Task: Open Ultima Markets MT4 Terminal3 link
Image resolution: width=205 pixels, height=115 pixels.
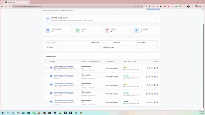Action: tap(63, 83)
